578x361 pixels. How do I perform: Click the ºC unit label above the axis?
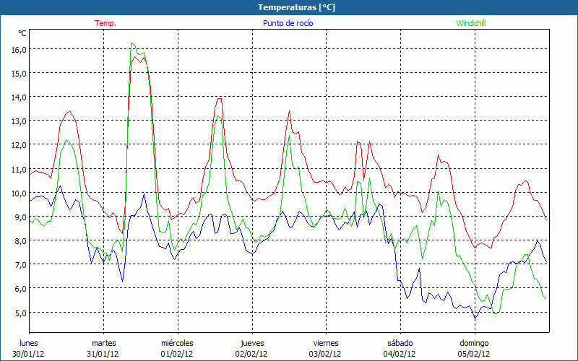click(x=22, y=33)
